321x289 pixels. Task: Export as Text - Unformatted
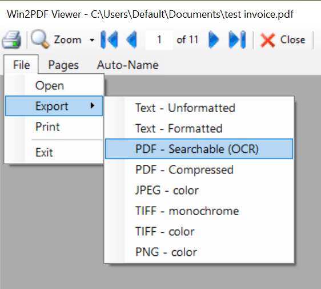click(199, 108)
